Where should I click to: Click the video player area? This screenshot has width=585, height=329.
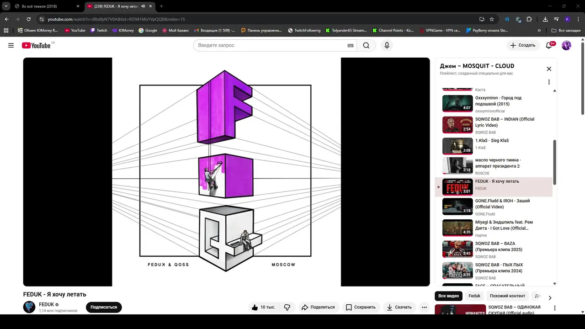coord(226,172)
